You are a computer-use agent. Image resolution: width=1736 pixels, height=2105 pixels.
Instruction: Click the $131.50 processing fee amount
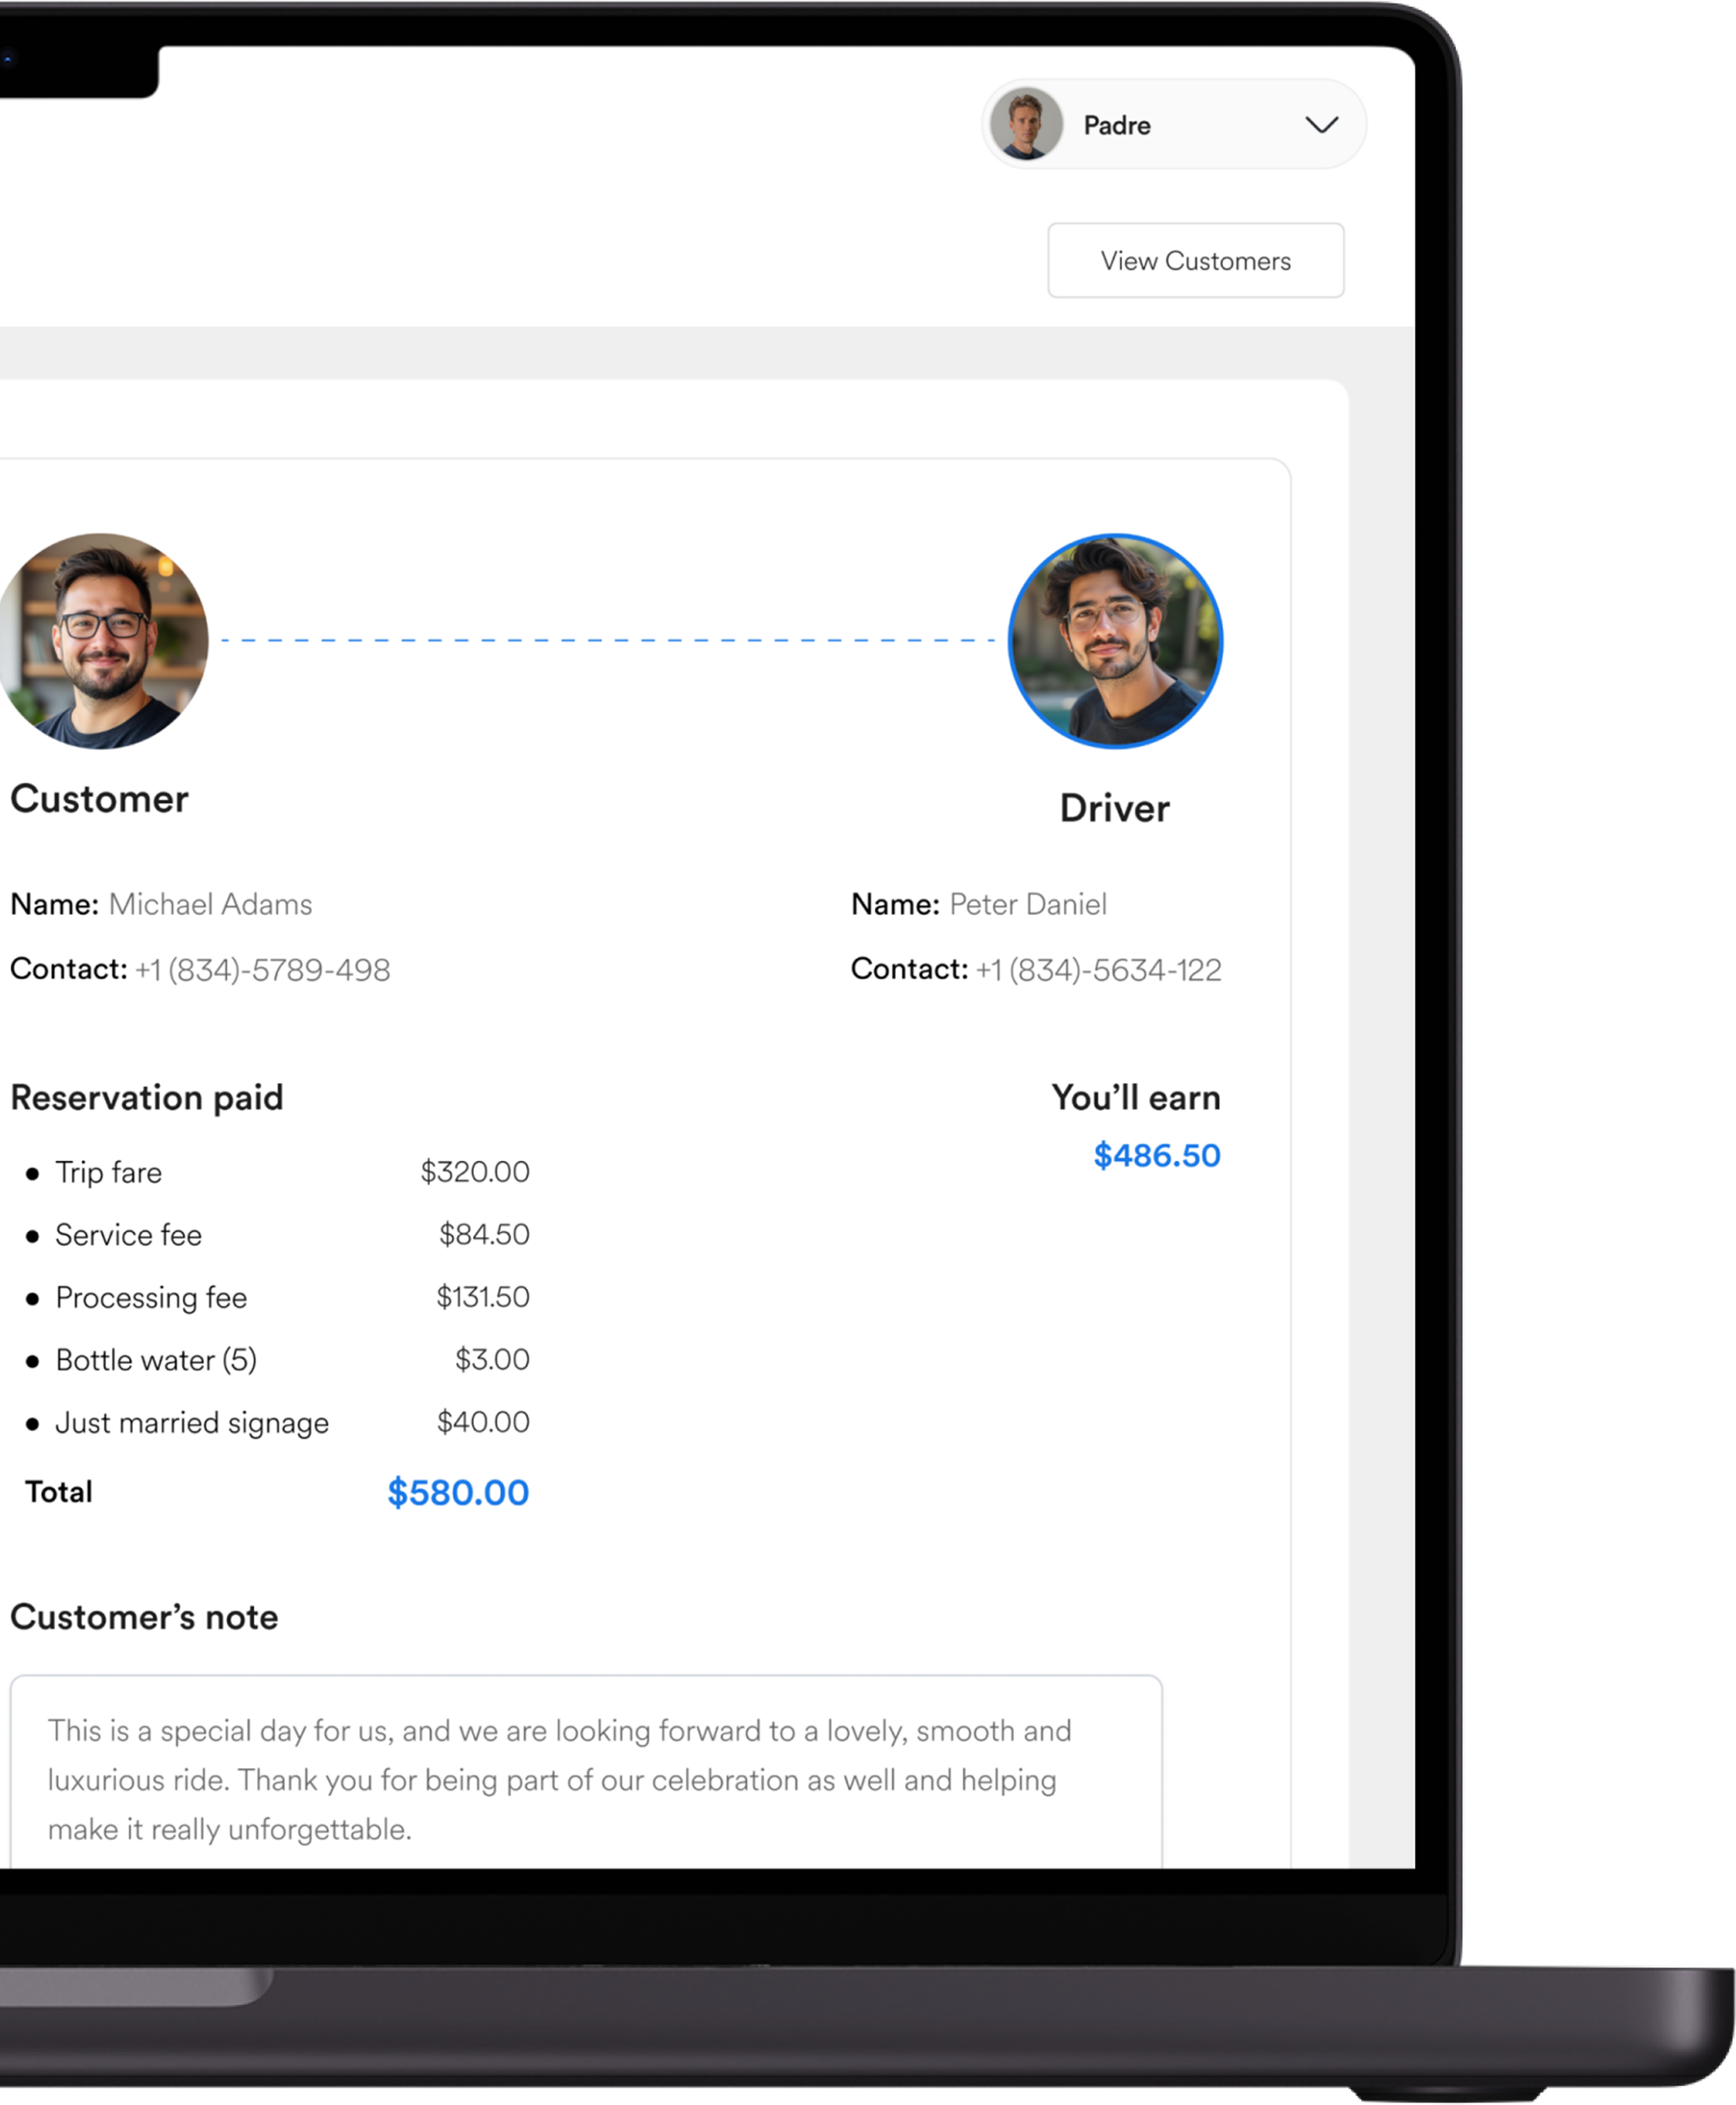(482, 1296)
